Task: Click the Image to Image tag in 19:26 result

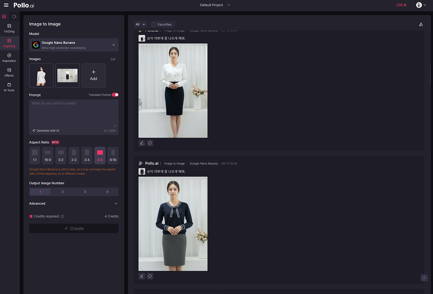Action: [x=175, y=164]
